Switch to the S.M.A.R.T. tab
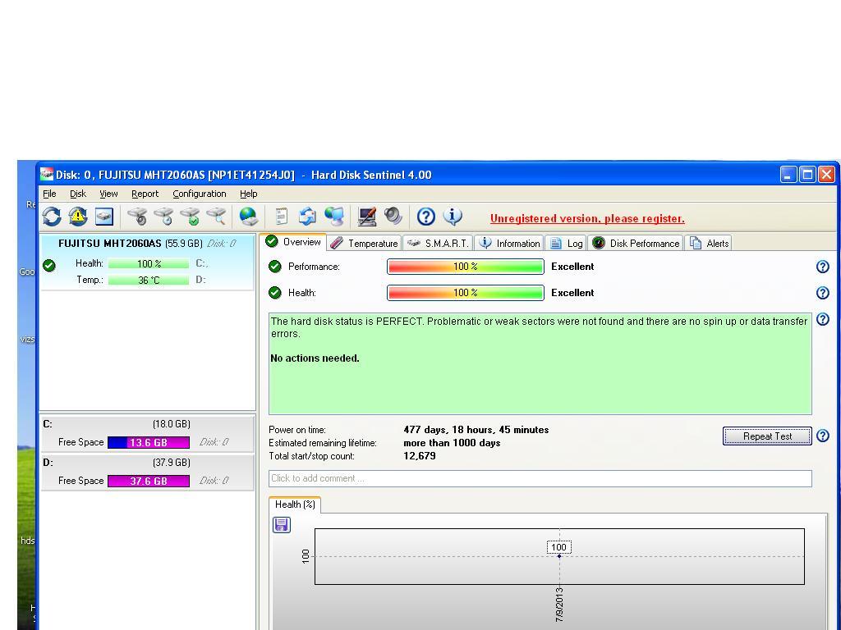Screen dimensions: 841x630 pos(438,243)
